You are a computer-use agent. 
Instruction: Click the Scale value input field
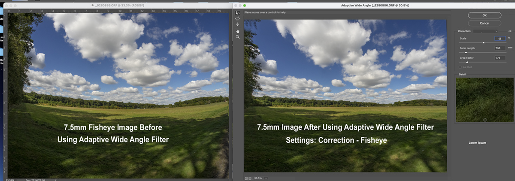coord(500,38)
